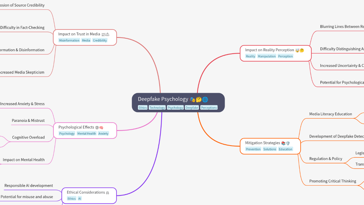Click the Solutions tag
364x205 pixels.
pos(270,149)
